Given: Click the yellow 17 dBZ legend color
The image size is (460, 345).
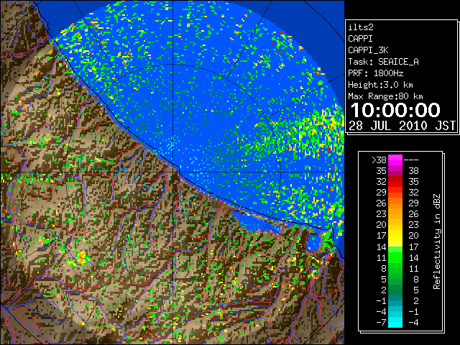Looking at the screenshot, I should pos(395,236).
